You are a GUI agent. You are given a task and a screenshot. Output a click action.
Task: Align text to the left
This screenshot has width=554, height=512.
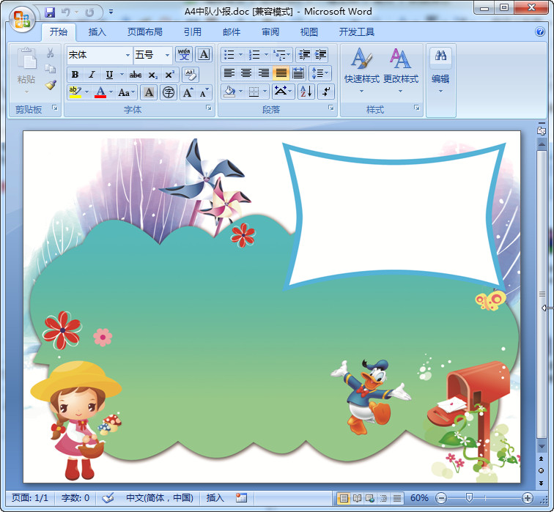pyautogui.click(x=229, y=73)
